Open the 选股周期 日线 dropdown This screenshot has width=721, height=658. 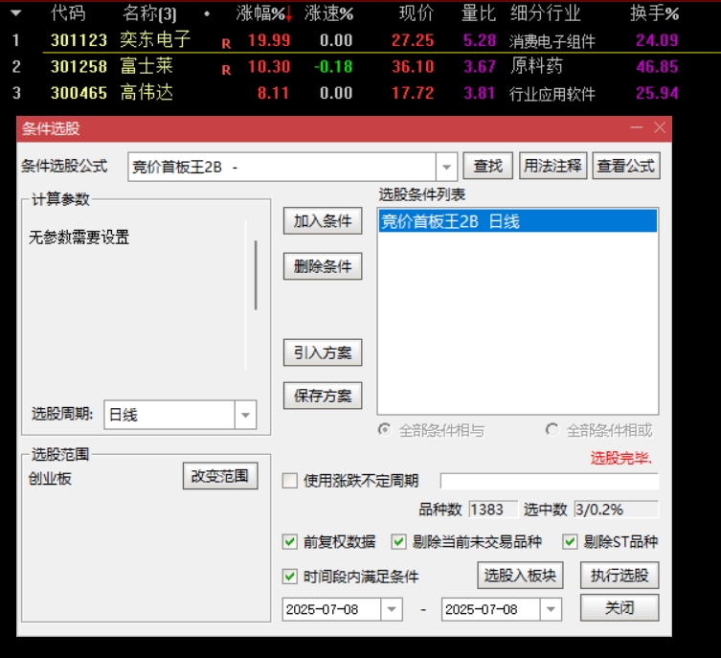pyautogui.click(x=245, y=415)
